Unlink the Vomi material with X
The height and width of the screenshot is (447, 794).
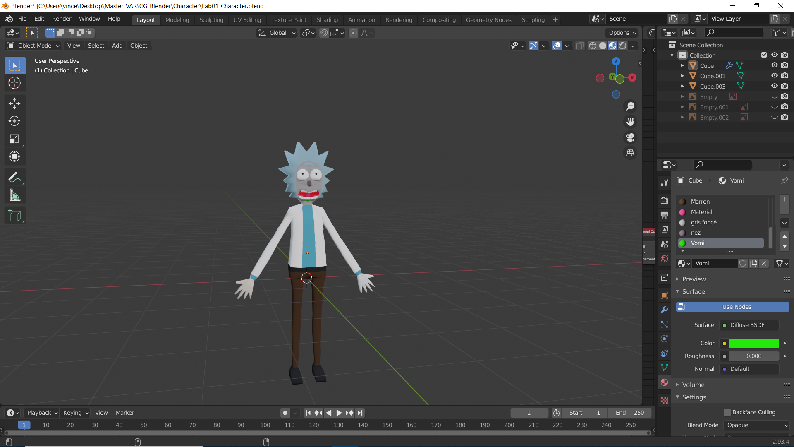pos(764,263)
